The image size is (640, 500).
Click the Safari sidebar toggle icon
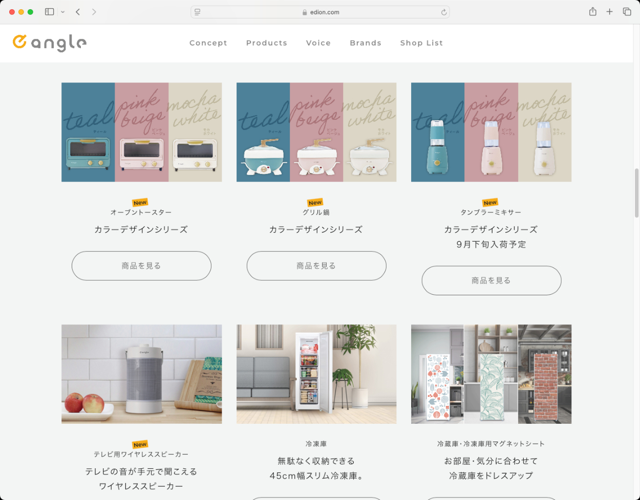click(50, 12)
